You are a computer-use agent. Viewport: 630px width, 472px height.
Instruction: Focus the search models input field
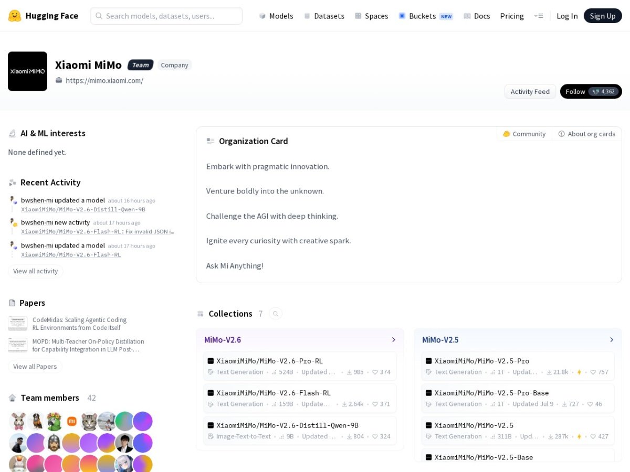[x=166, y=16]
